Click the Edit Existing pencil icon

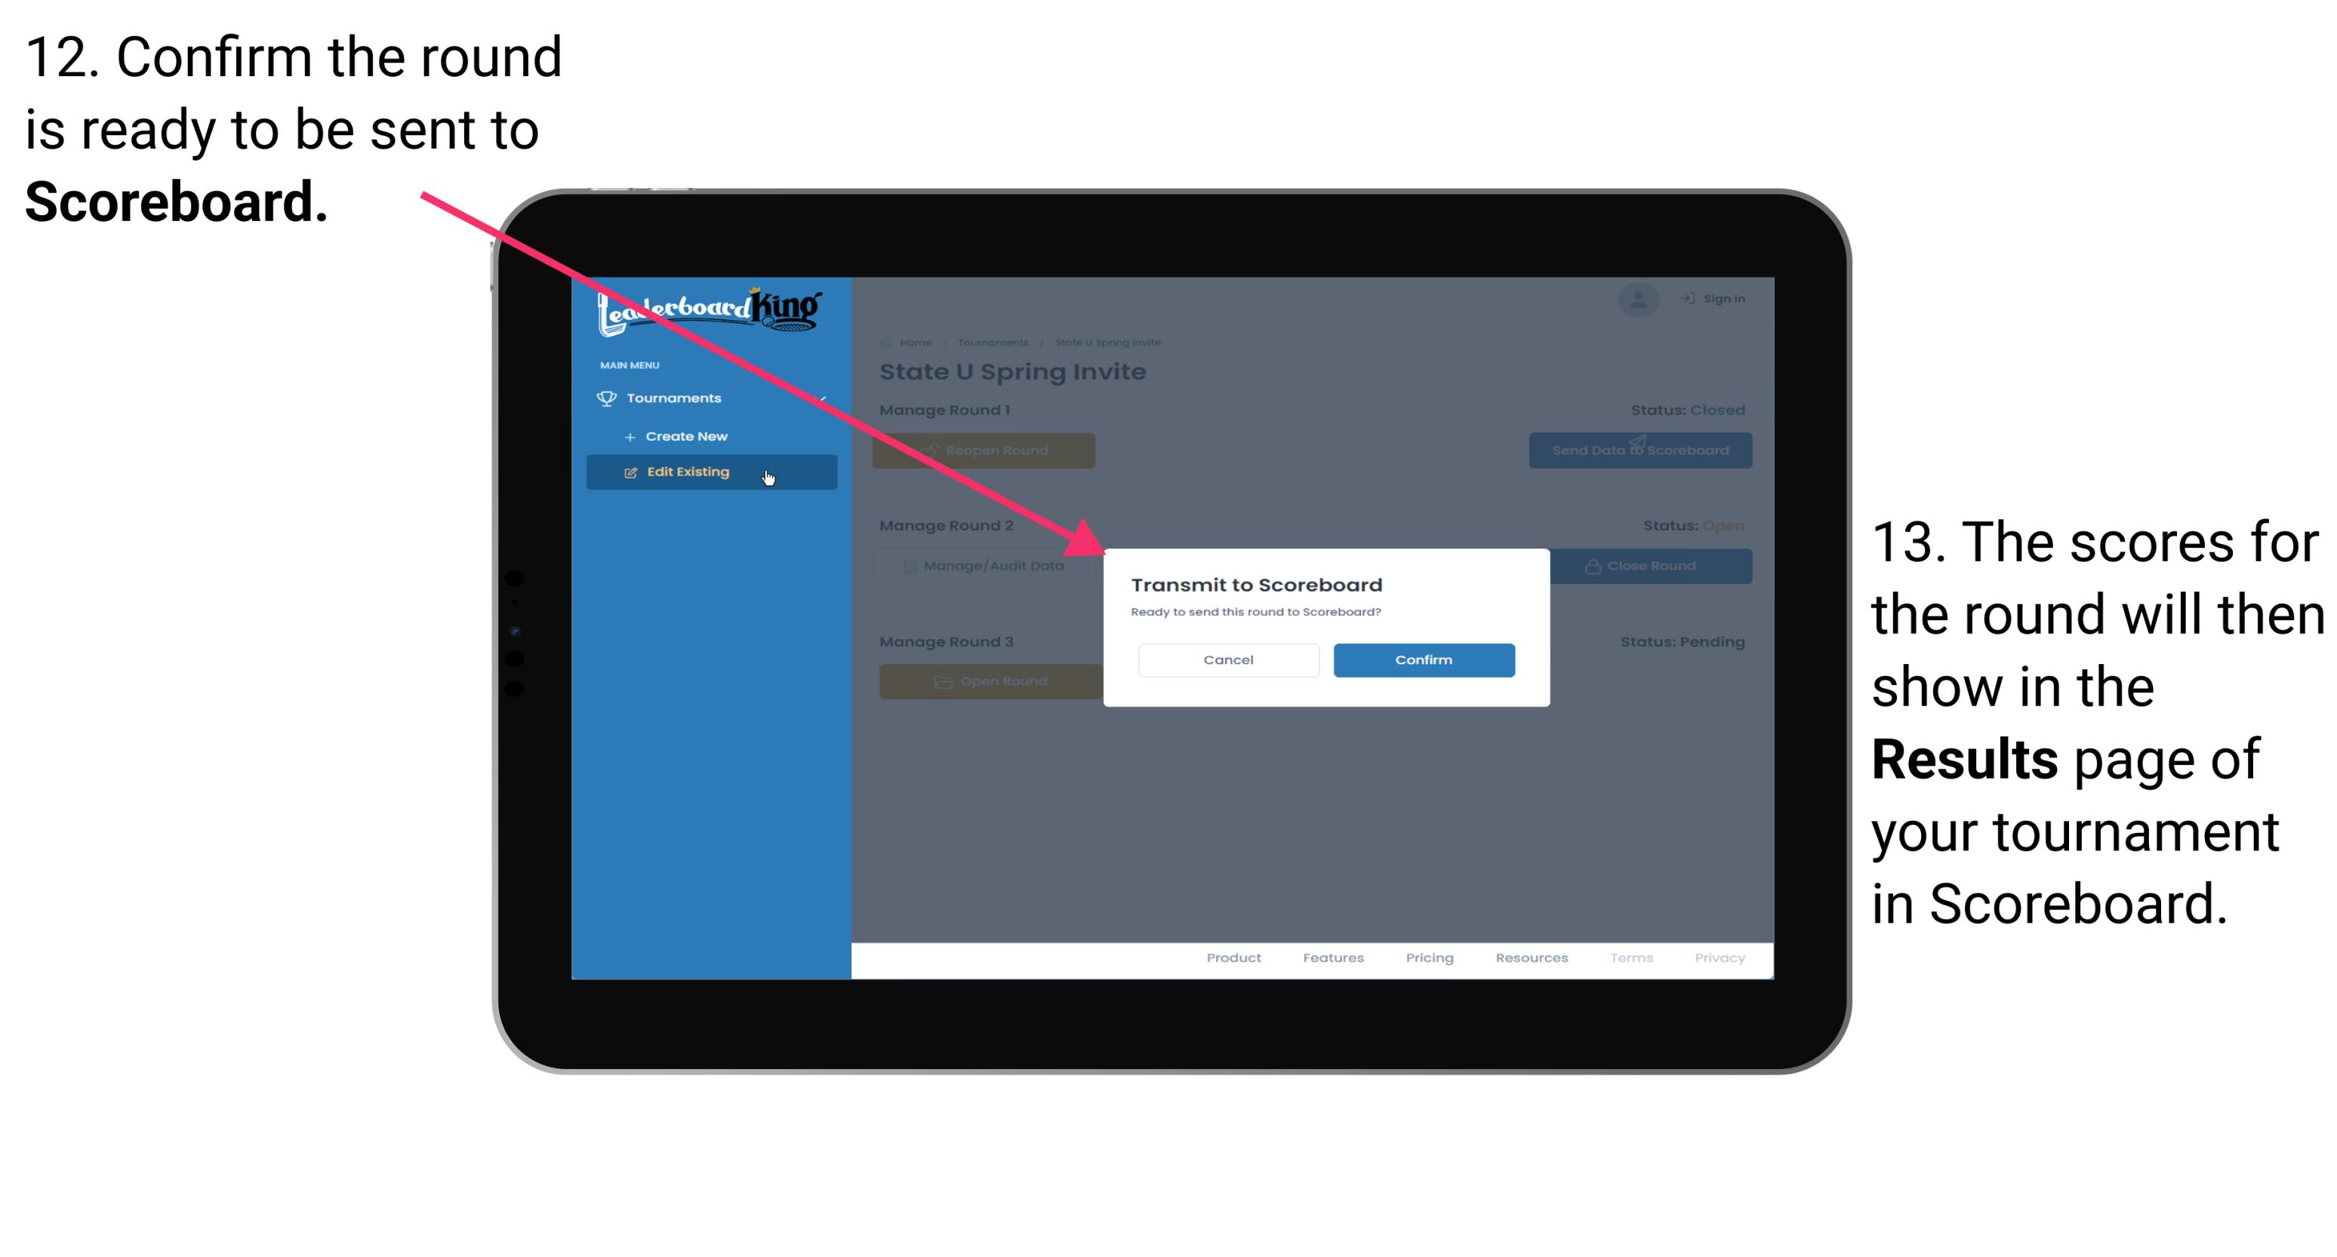(x=627, y=472)
